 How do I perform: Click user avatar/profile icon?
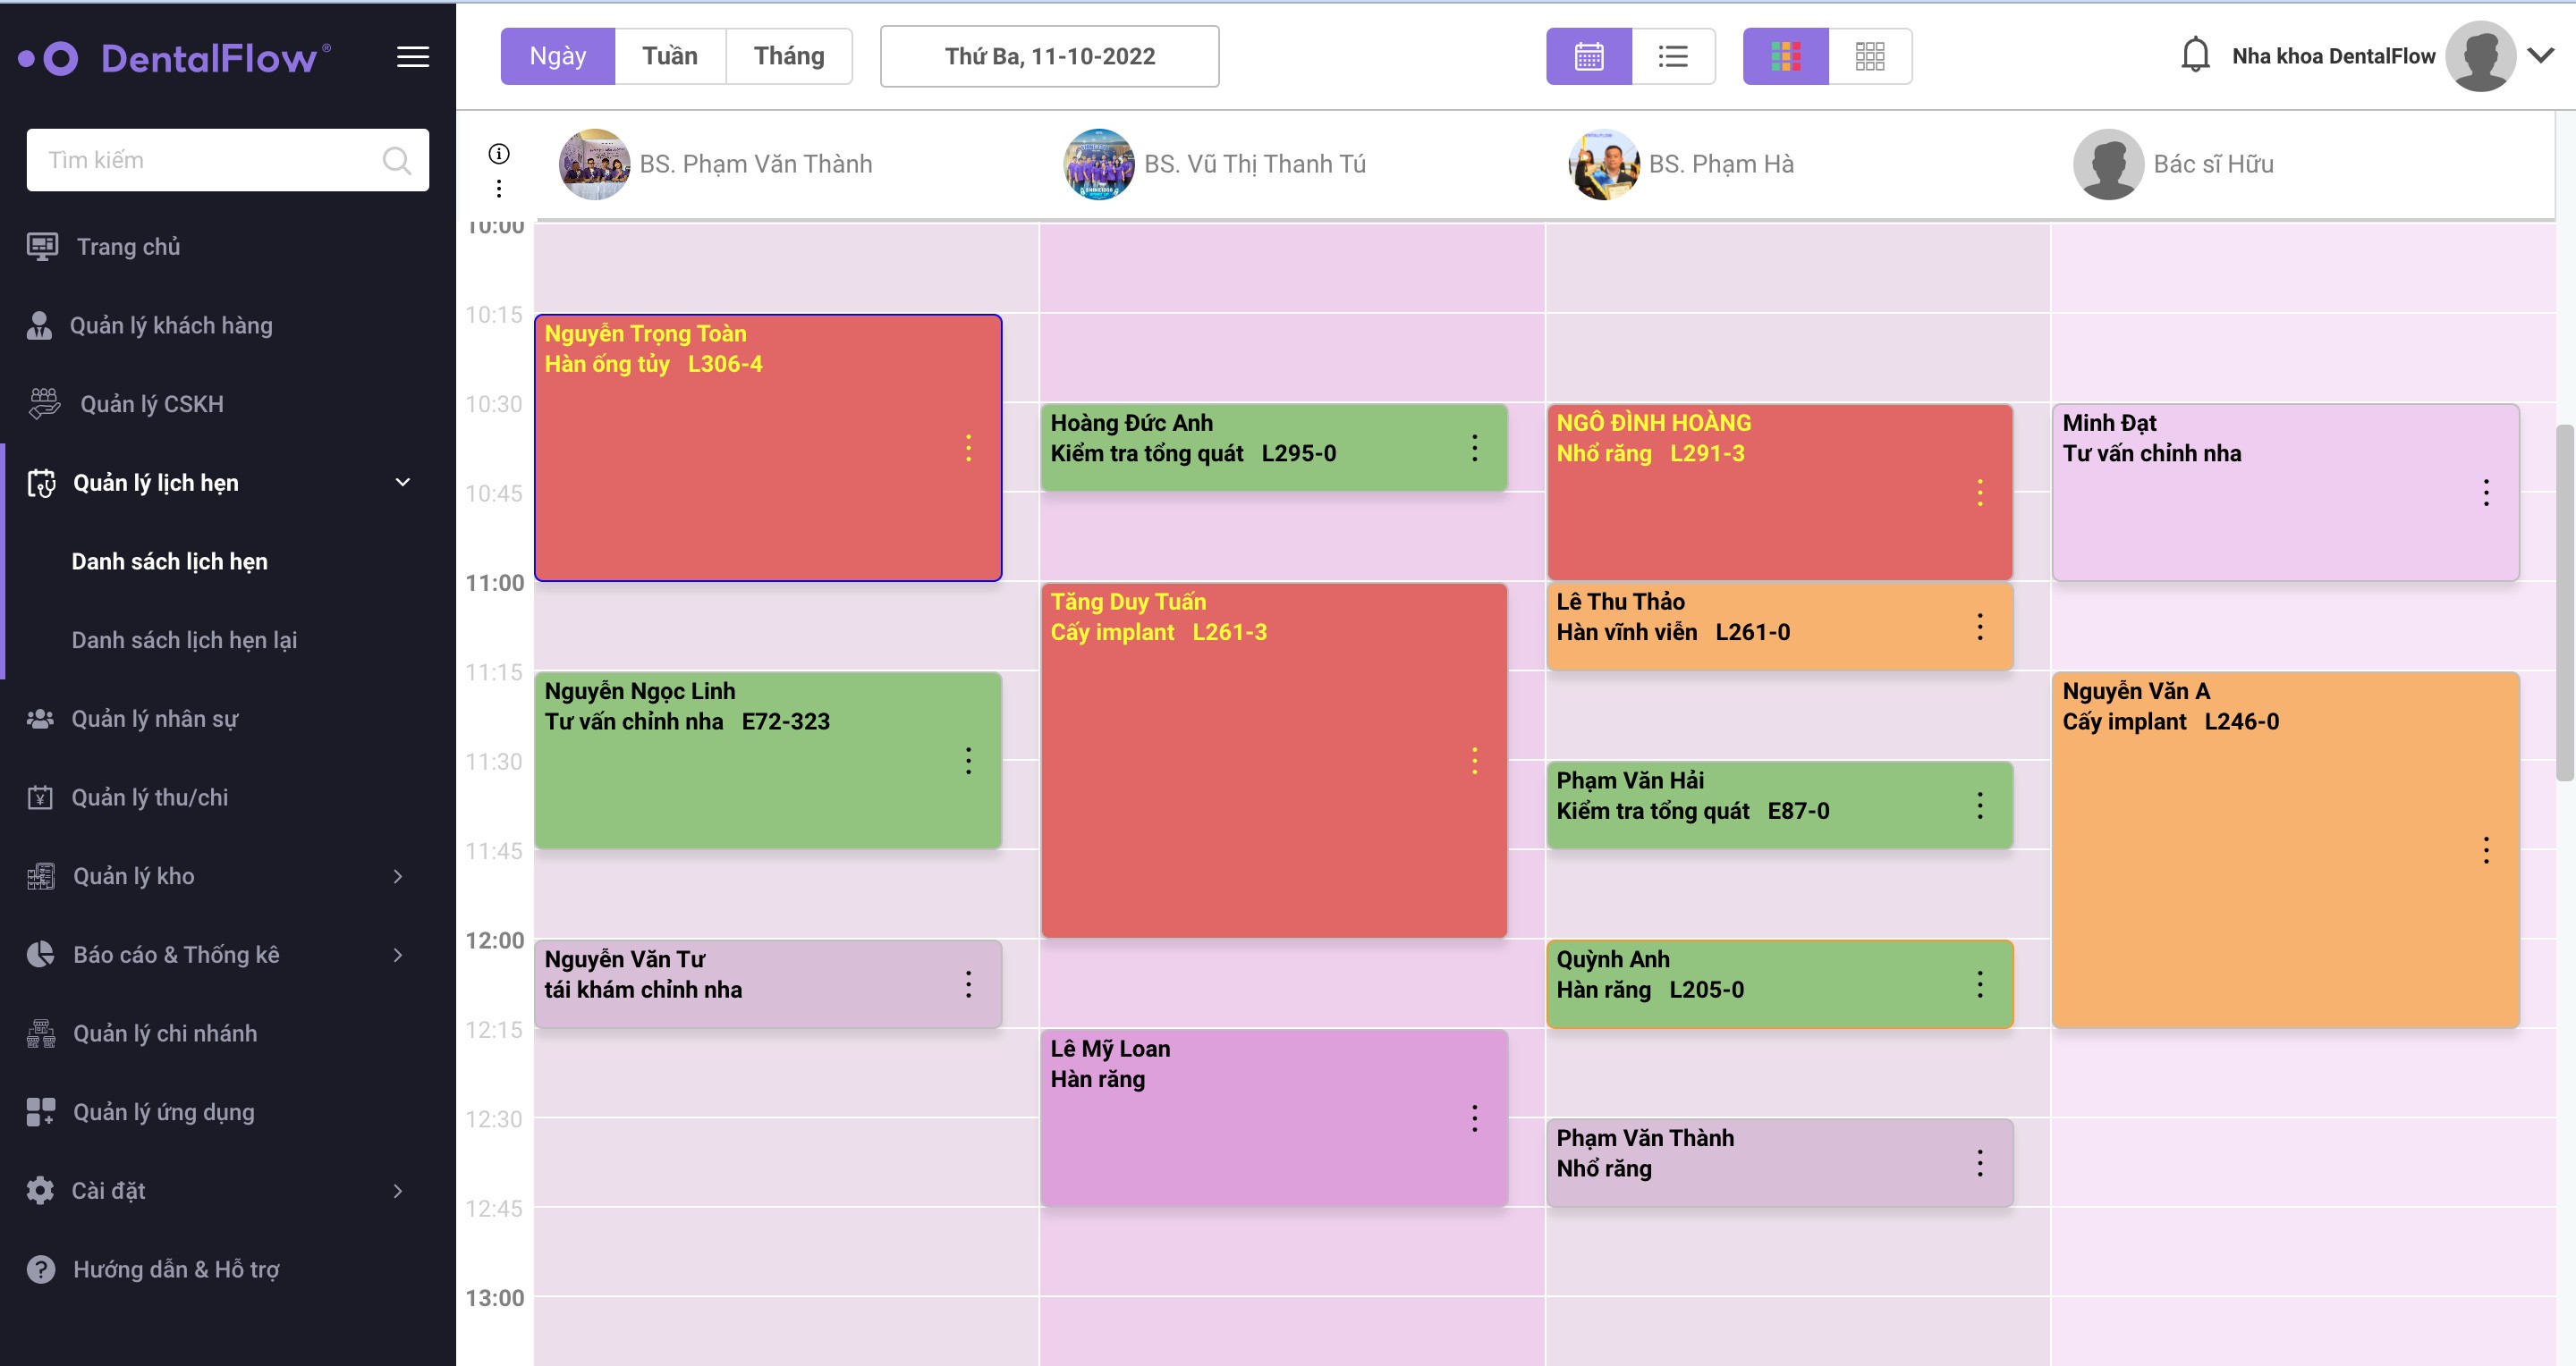(x=2484, y=55)
